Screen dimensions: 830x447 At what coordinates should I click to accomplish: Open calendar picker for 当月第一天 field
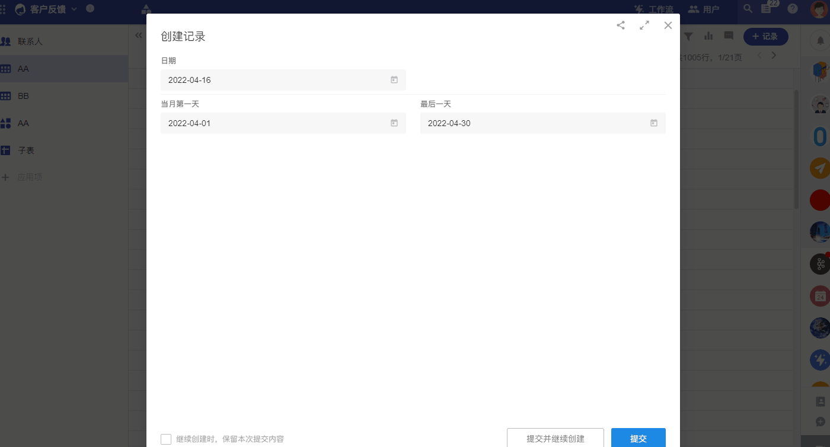coord(394,123)
